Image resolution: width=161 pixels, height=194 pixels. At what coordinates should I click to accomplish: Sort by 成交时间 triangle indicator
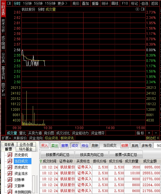[41, 161]
